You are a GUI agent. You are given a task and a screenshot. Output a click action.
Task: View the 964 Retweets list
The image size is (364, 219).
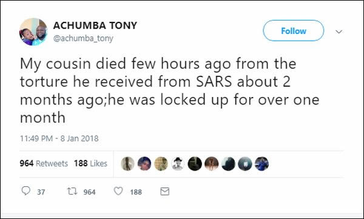44,164
